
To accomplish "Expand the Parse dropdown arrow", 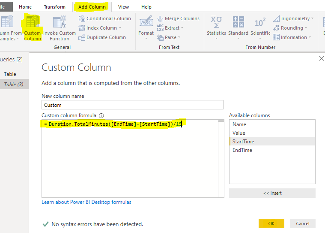I will [x=179, y=37].
